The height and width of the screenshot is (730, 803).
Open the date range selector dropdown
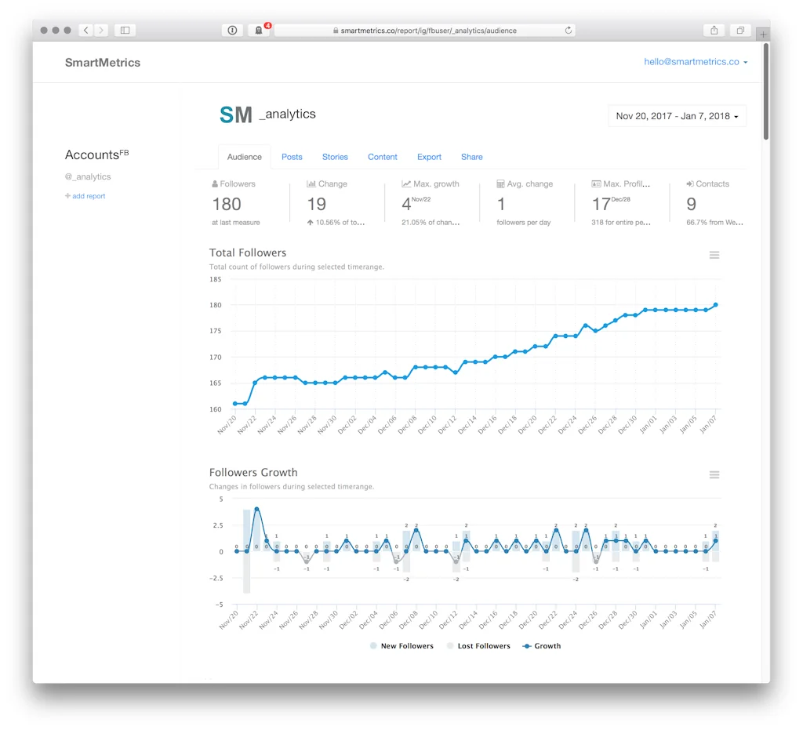(677, 115)
